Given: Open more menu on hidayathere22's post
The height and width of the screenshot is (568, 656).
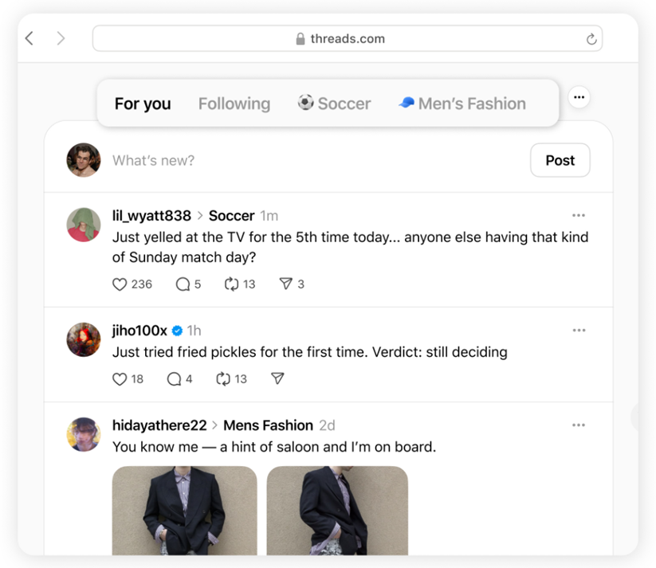Looking at the screenshot, I should pos(579,425).
